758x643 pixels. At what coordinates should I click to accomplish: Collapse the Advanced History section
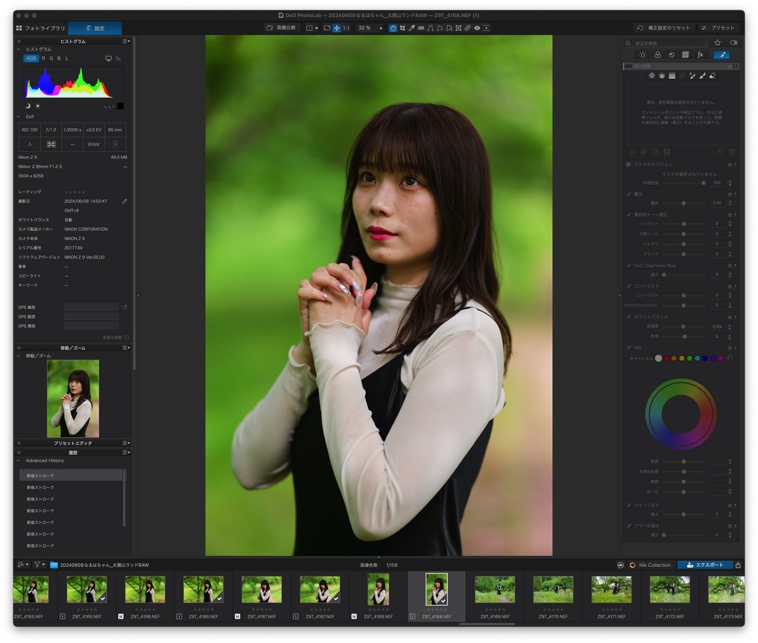(x=19, y=461)
